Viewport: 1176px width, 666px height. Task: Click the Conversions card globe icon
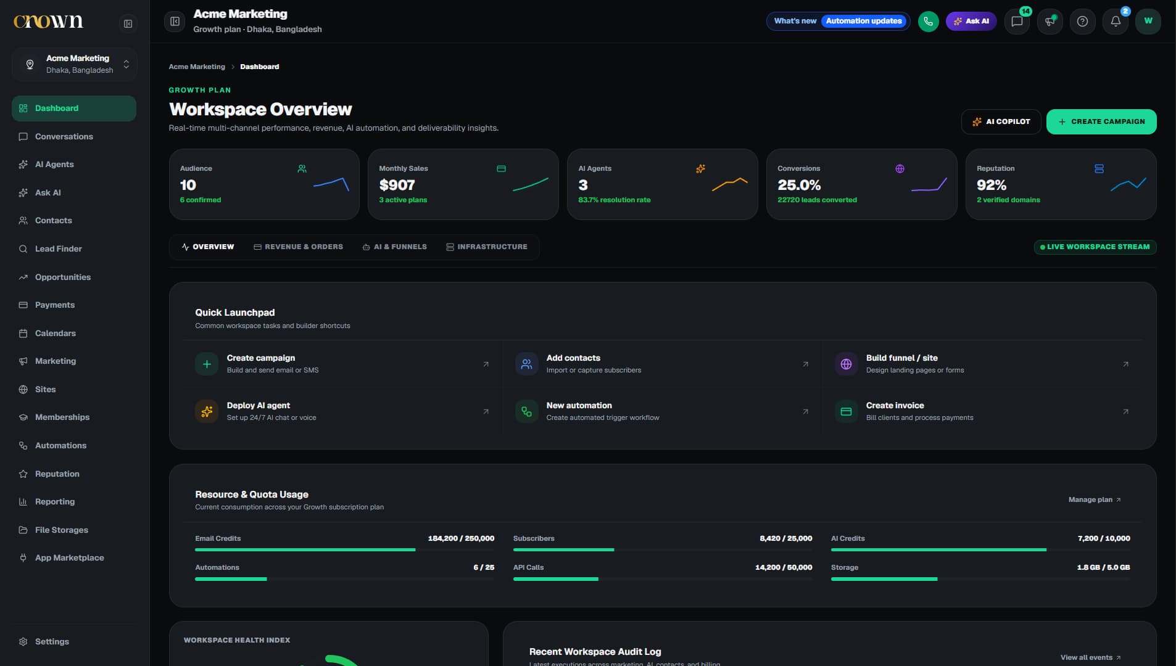click(900, 168)
